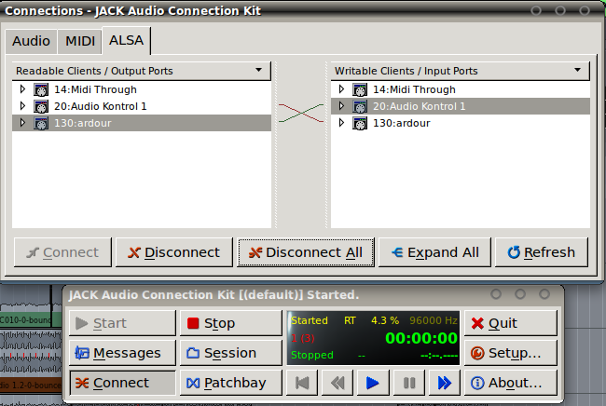
Task: Open Readable Clients / Output Ports dropdown
Action: pyautogui.click(x=257, y=71)
